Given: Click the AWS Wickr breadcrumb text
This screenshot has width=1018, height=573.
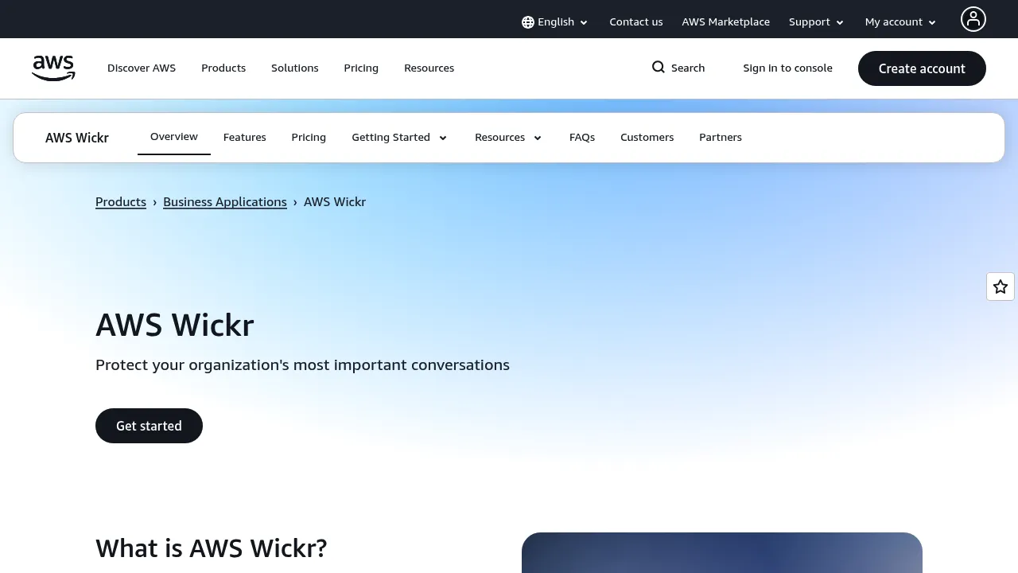Looking at the screenshot, I should pos(335,202).
